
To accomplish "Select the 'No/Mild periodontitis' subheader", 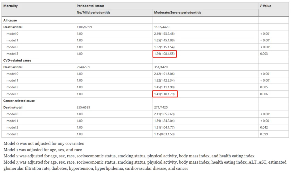I will [93, 12].
